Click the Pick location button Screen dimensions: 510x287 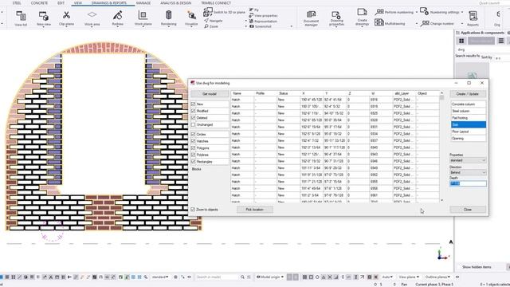(255, 209)
